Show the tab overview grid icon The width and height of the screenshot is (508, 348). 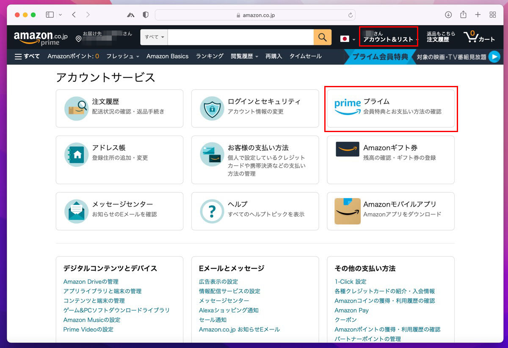[493, 15]
